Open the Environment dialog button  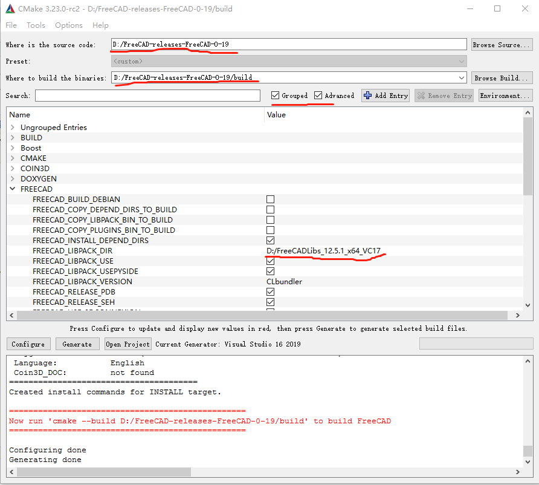coord(505,96)
